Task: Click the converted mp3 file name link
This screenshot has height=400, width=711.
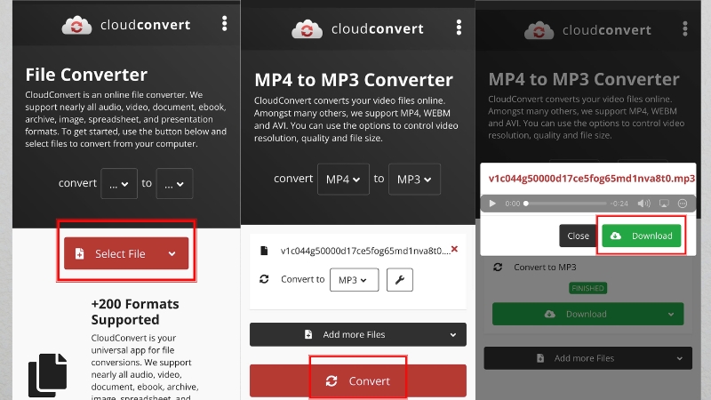Action: point(592,179)
